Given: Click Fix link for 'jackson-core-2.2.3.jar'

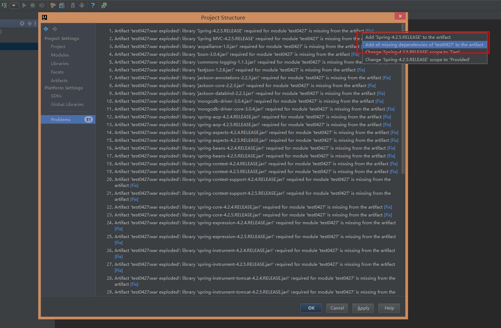Looking at the screenshot, I should click(x=371, y=86).
